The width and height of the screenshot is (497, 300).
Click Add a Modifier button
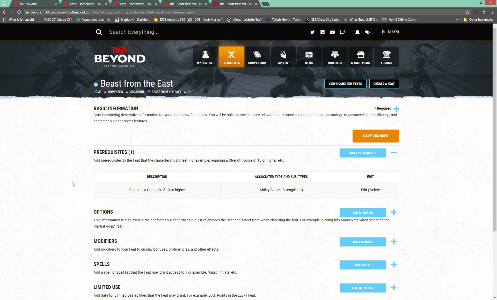point(363,242)
